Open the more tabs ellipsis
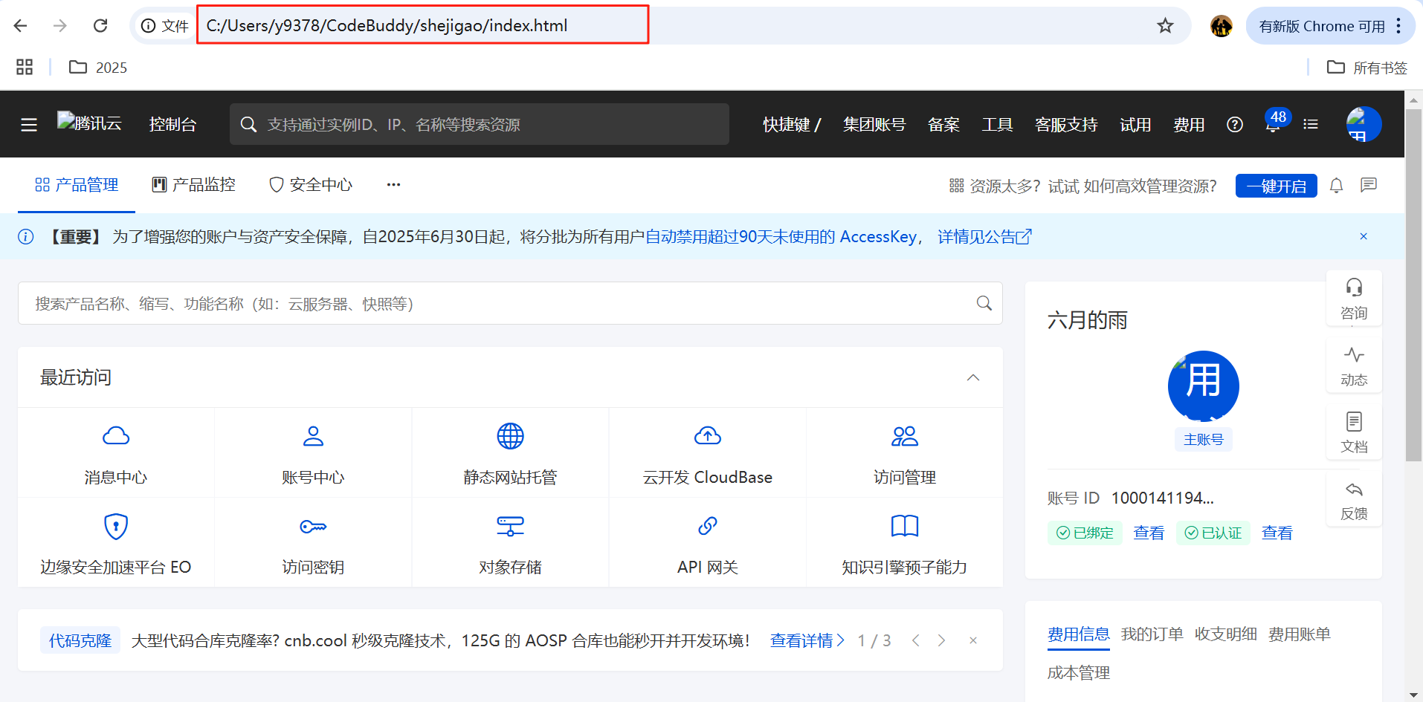 tap(393, 185)
